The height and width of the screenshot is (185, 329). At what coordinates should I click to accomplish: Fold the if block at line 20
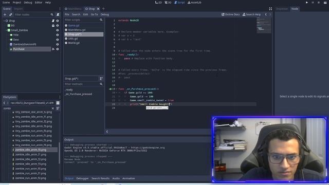pos(117,92)
